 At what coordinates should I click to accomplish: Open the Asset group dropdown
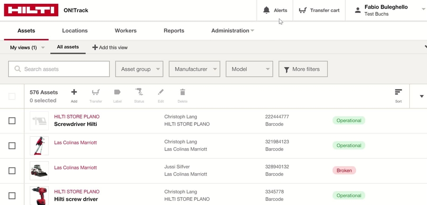tap(139, 69)
